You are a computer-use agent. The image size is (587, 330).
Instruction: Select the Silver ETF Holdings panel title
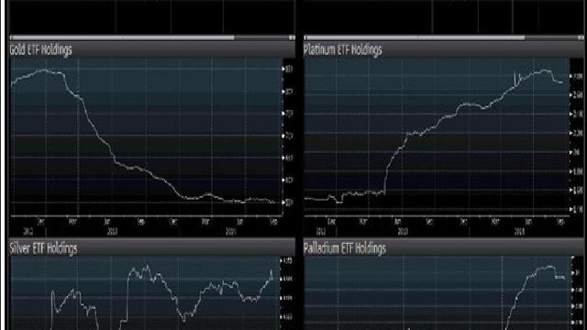pos(43,248)
